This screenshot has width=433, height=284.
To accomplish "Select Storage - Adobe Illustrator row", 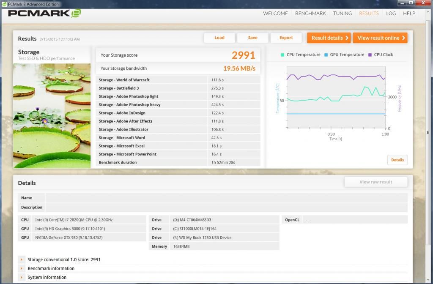I will click(x=178, y=129).
